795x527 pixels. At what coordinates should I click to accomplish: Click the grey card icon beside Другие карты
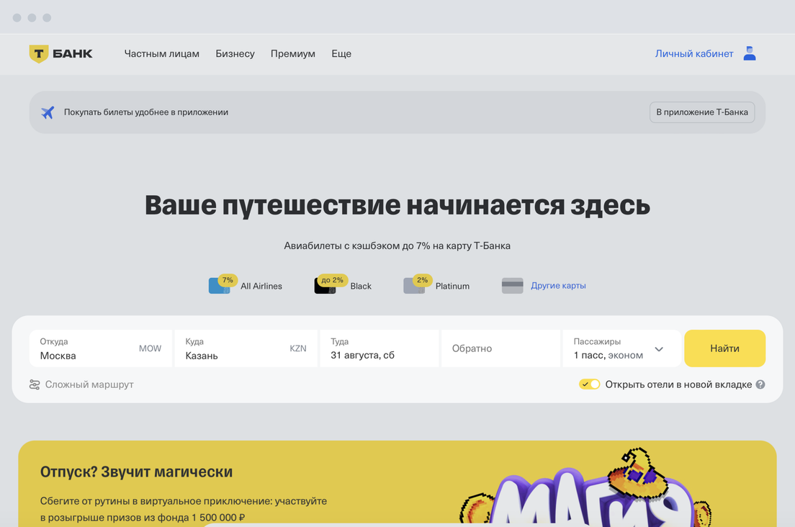point(512,285)
